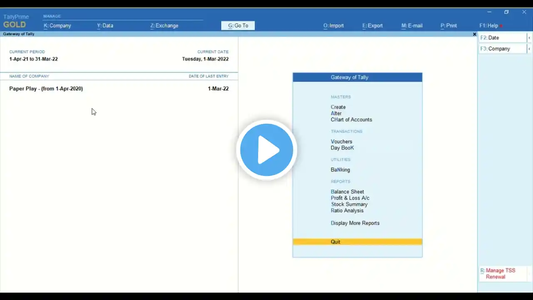Play the video with the center play button
The image size is (533, 300).
266,150
